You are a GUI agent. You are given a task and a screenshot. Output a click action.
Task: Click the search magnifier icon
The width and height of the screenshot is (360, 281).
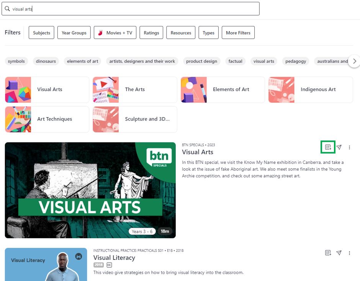point(7,9)
